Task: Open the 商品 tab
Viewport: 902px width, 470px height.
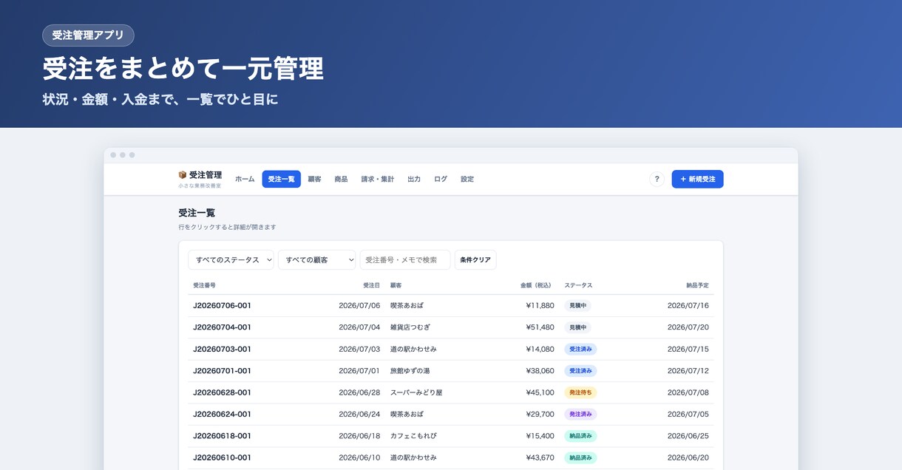Action: 341,179
